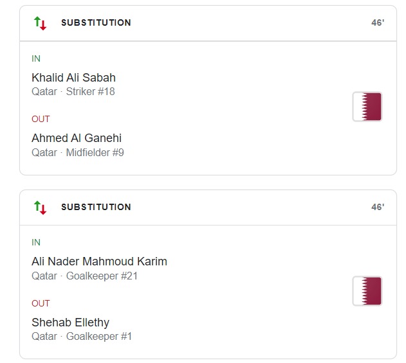This screenshot has height=363, width=406.
Task: Click the IN label above Khalid Ali Sabah
Action: coord(36,58)
